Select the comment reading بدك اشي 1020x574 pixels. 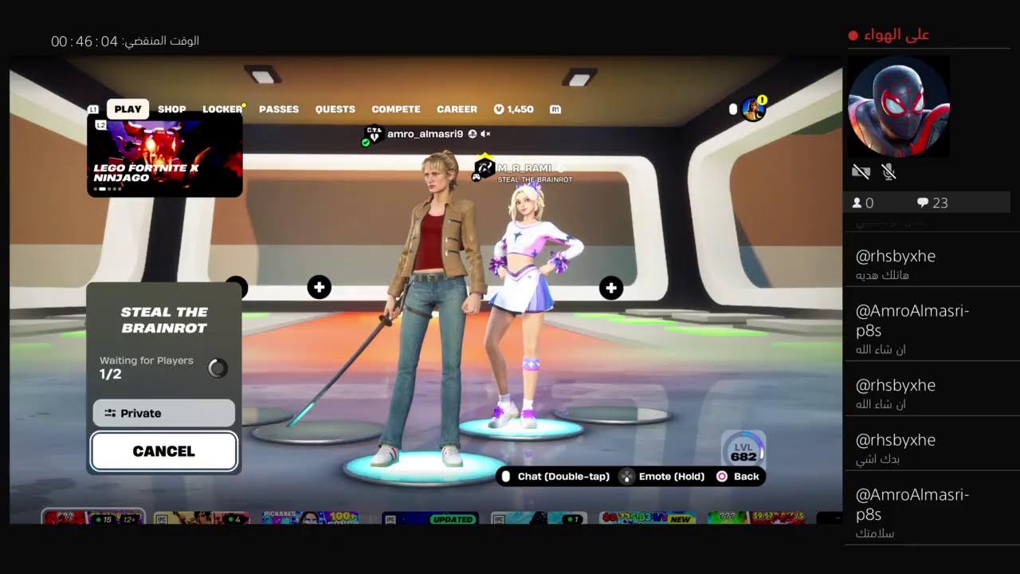(877, 459)
